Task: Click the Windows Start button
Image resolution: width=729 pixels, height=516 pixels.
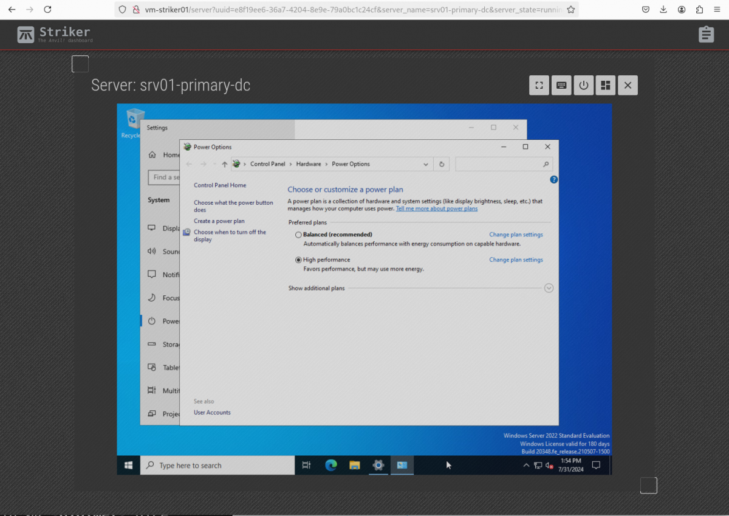Action: [x=129, y=466]
